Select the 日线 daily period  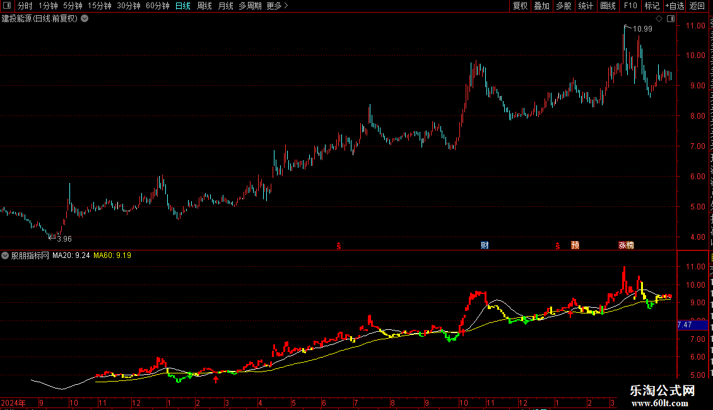183,6
